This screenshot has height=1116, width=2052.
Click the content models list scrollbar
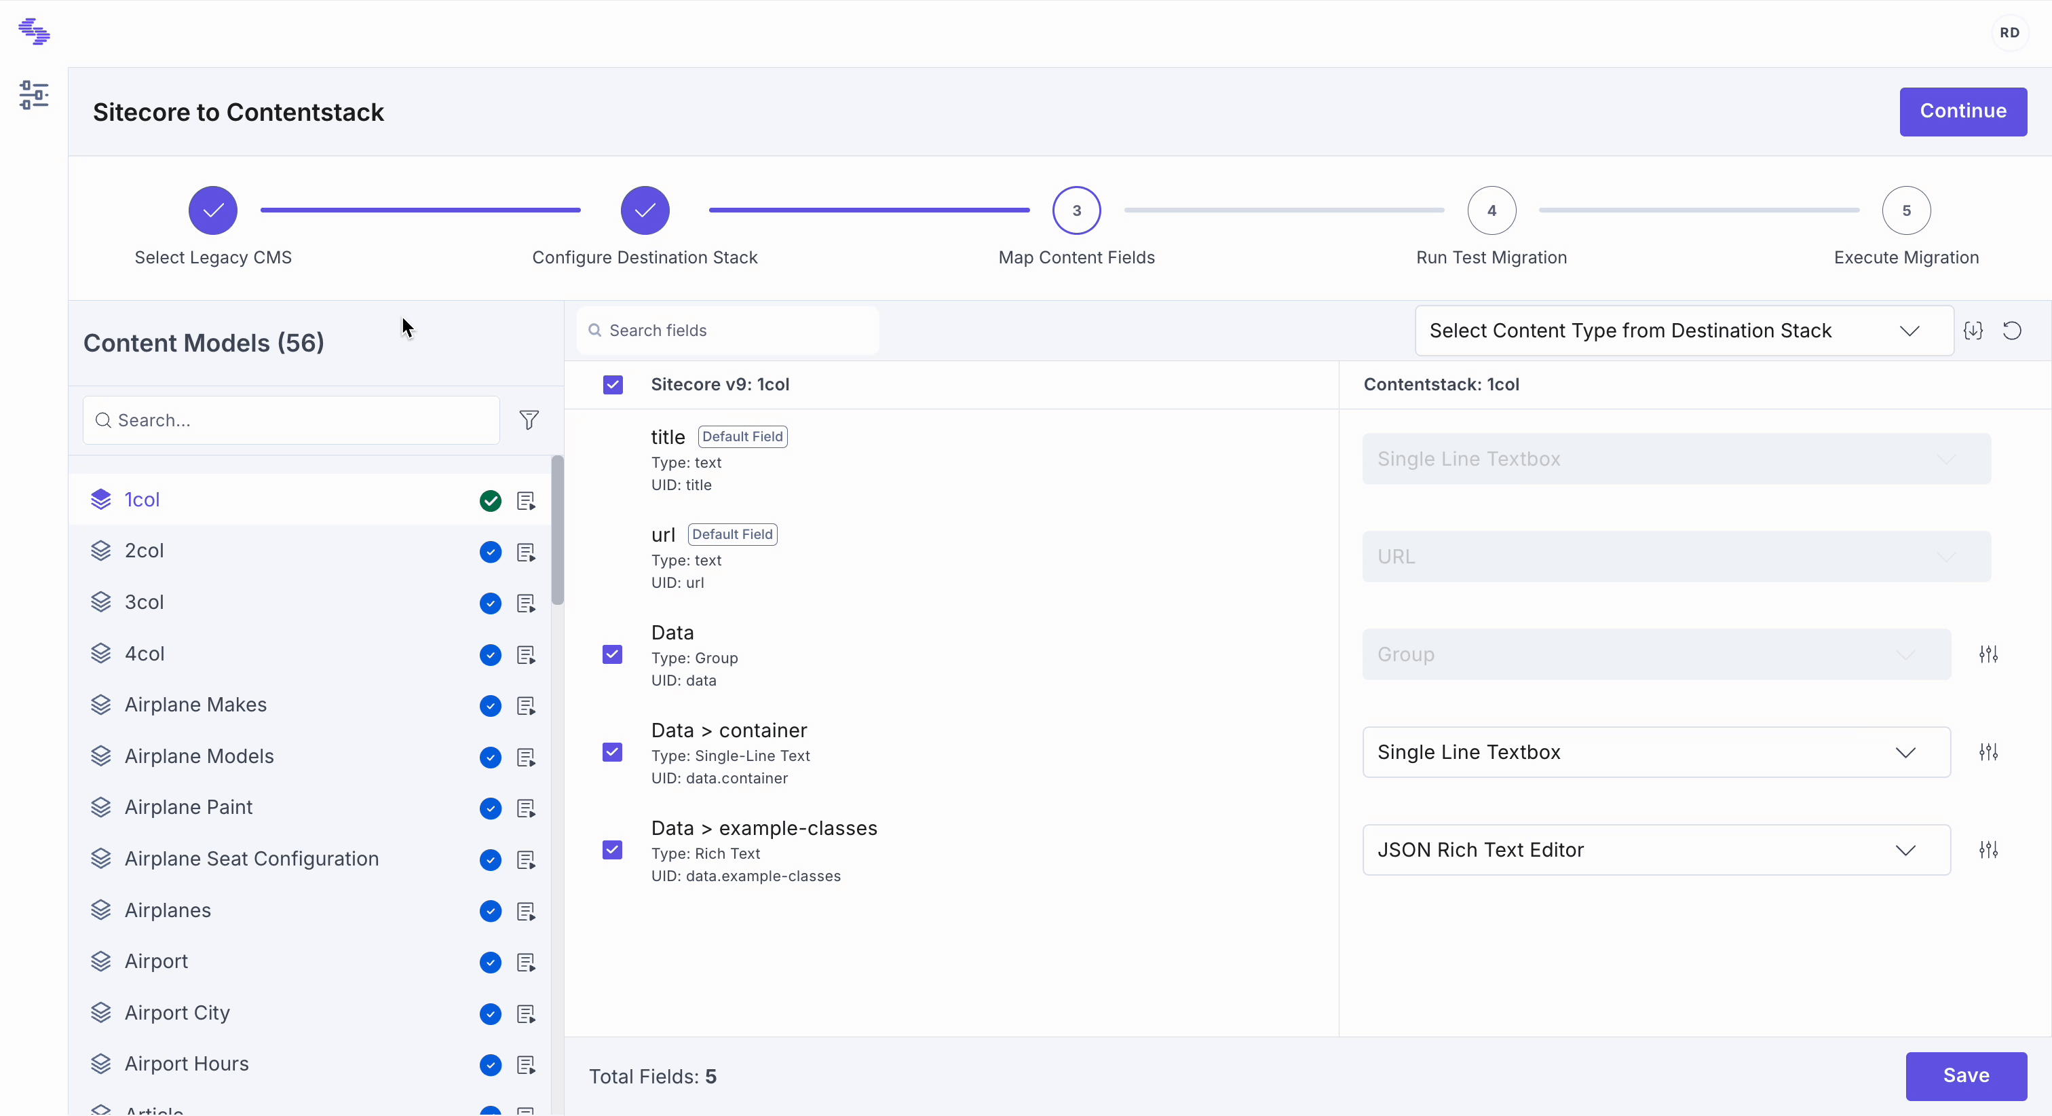click(558, 531)
